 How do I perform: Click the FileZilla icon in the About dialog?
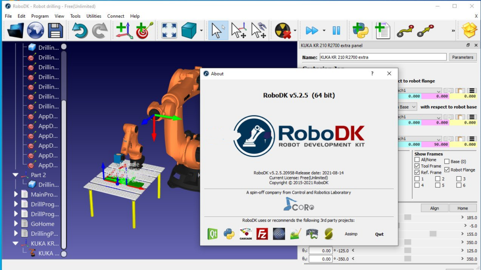coord(263,233)
